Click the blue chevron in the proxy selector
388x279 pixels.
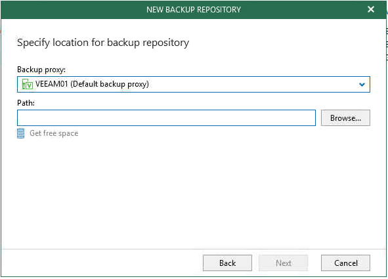362,85
